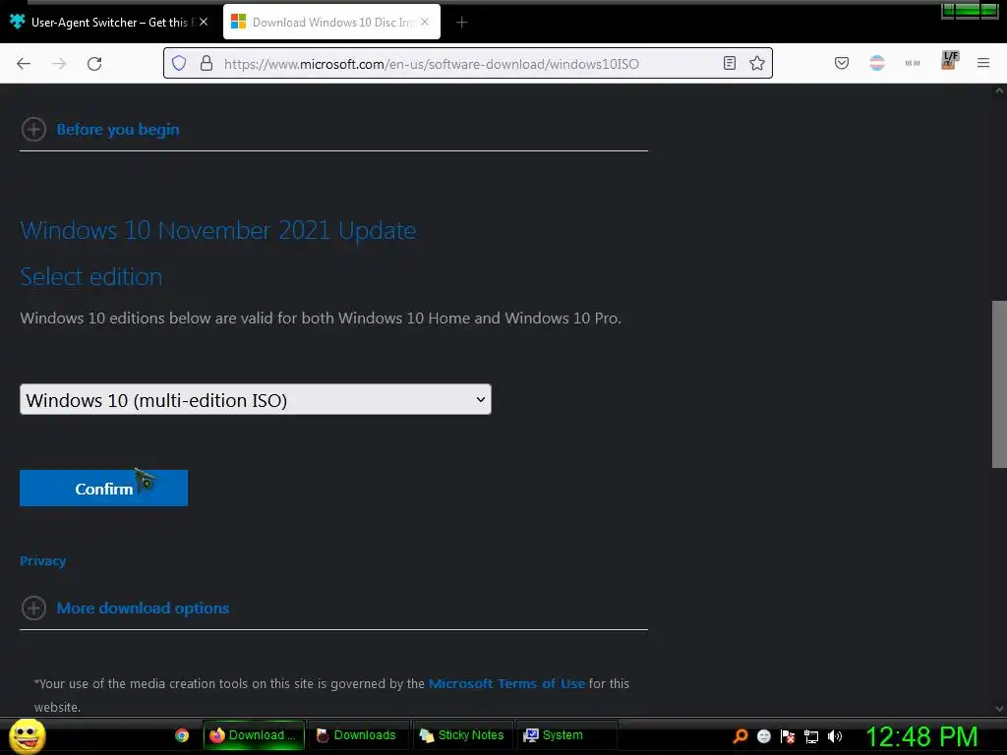The width and height of the screenshot is (1007, 755).
Task: Click the Confirm button
Action: coord(103,488)
